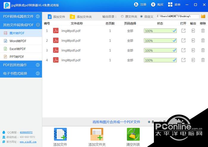Viewport: 208px width, 147px height.
Task: Click the 清空列表 label at bottom
Action: click(x=133, y=145)
